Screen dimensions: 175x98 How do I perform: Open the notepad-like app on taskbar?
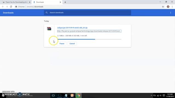66,96
